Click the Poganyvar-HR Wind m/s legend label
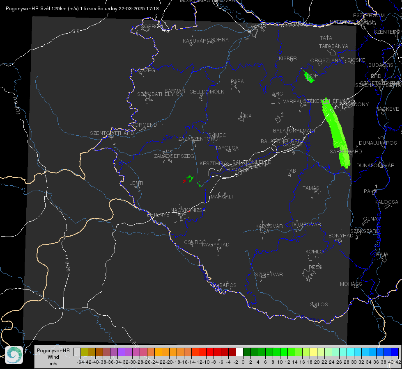The image size is (402, 369). click(x=53, y=357)
